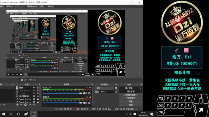This screenshot has height=117, width=209.
Task: Click the LIVE streaming status icon
Action: [56, 109]
